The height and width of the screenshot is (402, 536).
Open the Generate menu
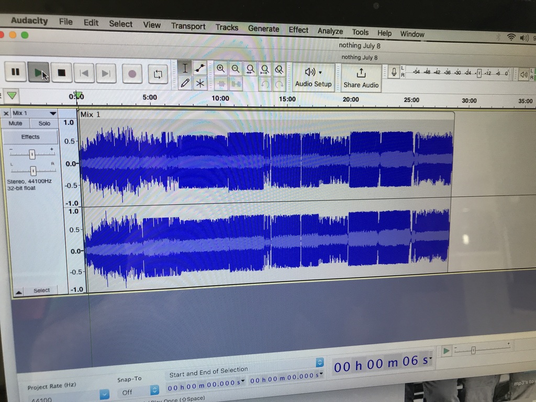264,29
